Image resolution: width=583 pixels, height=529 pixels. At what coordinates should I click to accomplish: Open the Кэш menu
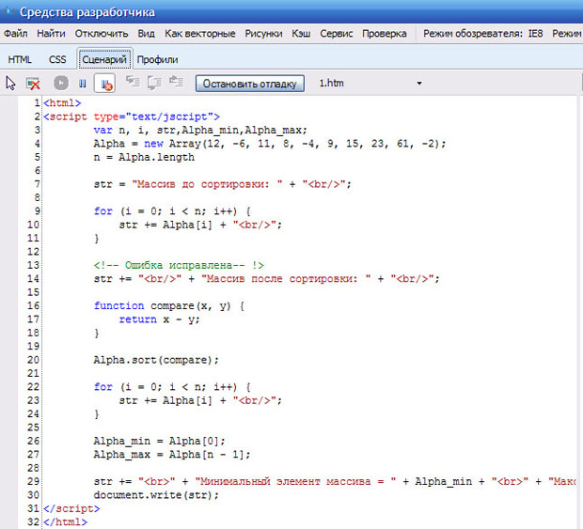tap(301, 34)
